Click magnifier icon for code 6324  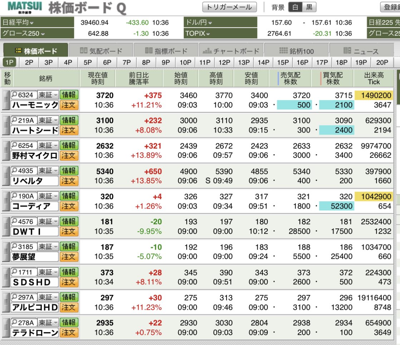click(14, 95)
